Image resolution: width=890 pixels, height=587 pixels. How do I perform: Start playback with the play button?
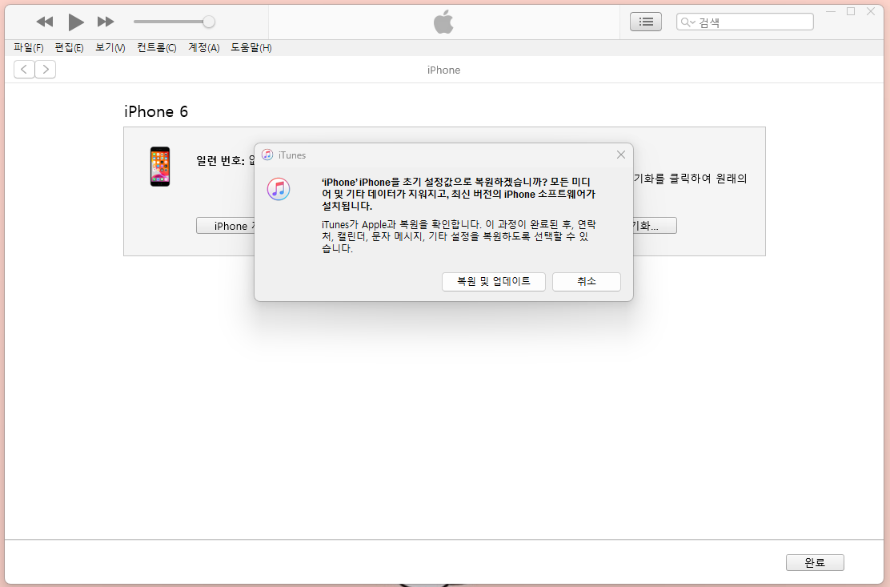(x=75, y=22)
